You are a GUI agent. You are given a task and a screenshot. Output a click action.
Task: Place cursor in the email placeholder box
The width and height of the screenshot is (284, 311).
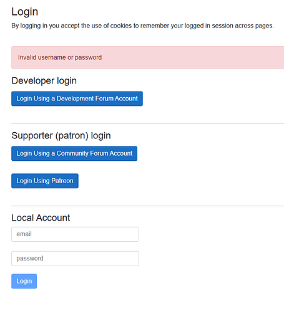[x=75, y=234]
